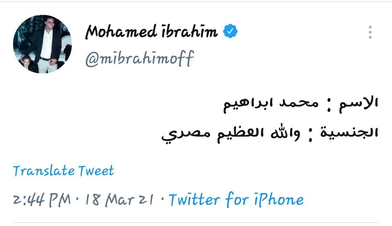Screen dimensions: 392x226
Task: Click the display name Mohamed ibrahim
Action: [151, 32]
